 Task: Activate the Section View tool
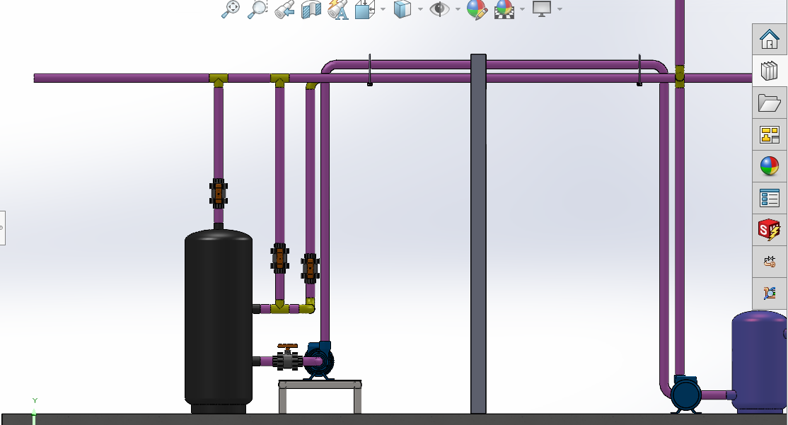pyautogui.click(x=311, y=9)
